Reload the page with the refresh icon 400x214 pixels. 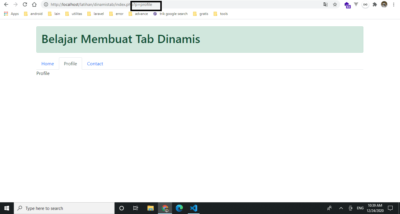coord(25,4)
